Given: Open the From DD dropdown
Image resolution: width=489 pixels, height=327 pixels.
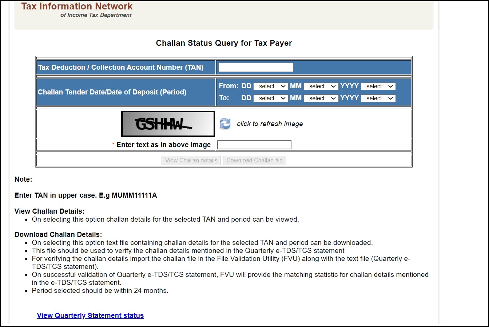Looking at the screenshot, I should [271, 86].
